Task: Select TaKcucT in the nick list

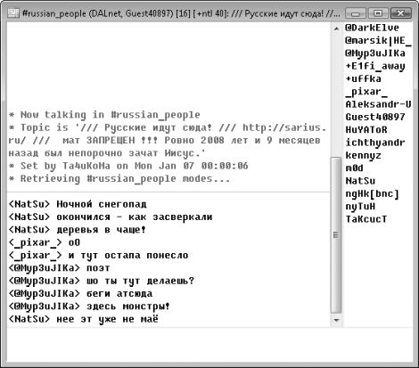Action: 366,219
